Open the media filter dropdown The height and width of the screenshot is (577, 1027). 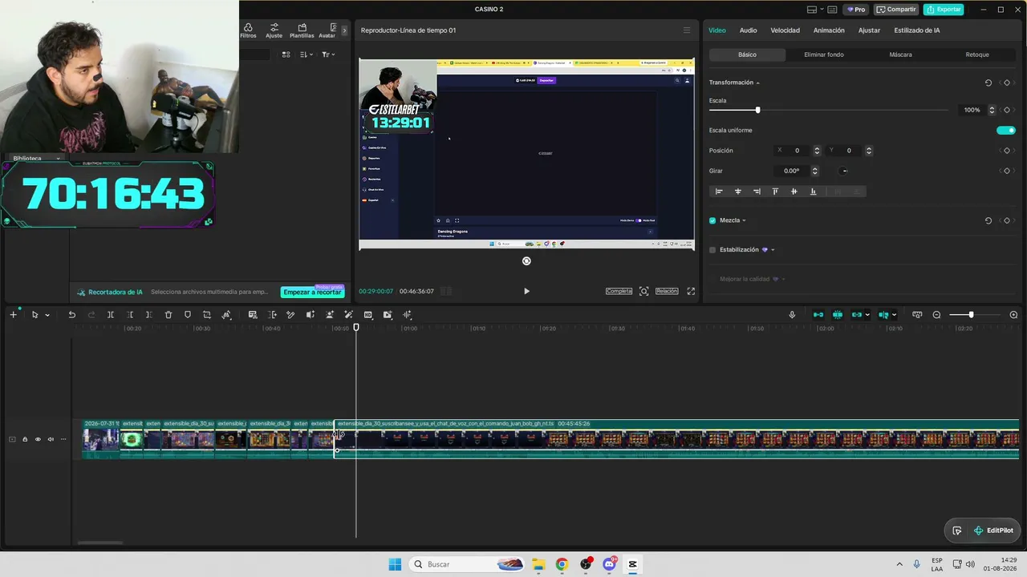click(x=328, y=54)
